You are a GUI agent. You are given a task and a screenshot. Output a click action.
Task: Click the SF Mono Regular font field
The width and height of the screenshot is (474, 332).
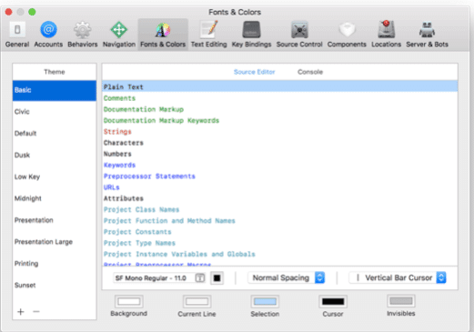pos(159,278)
